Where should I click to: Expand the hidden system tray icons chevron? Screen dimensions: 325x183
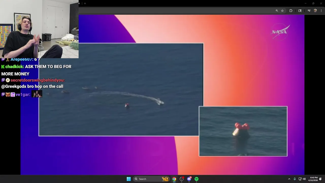[289, 179]
